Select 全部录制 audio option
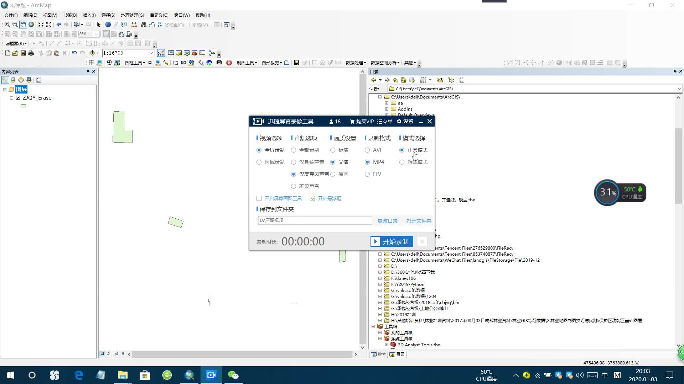The width and height of the screenshot is (684, 384). [294, 150]
